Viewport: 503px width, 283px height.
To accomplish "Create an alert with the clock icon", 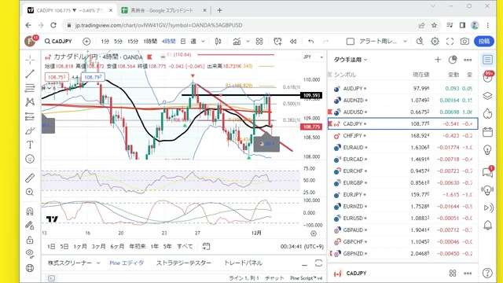I will 277,42.
